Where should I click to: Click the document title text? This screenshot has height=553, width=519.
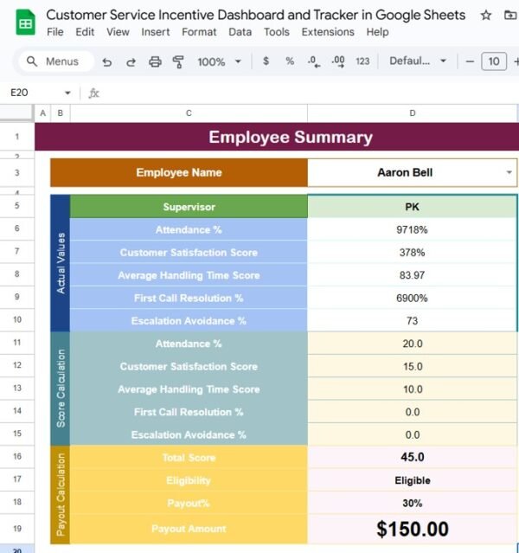coord(256,15)
